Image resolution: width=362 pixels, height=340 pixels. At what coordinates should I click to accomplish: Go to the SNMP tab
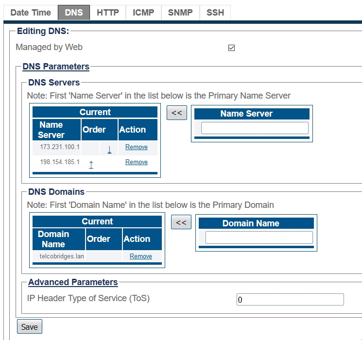pyautogui.click(x=180, y=13)
